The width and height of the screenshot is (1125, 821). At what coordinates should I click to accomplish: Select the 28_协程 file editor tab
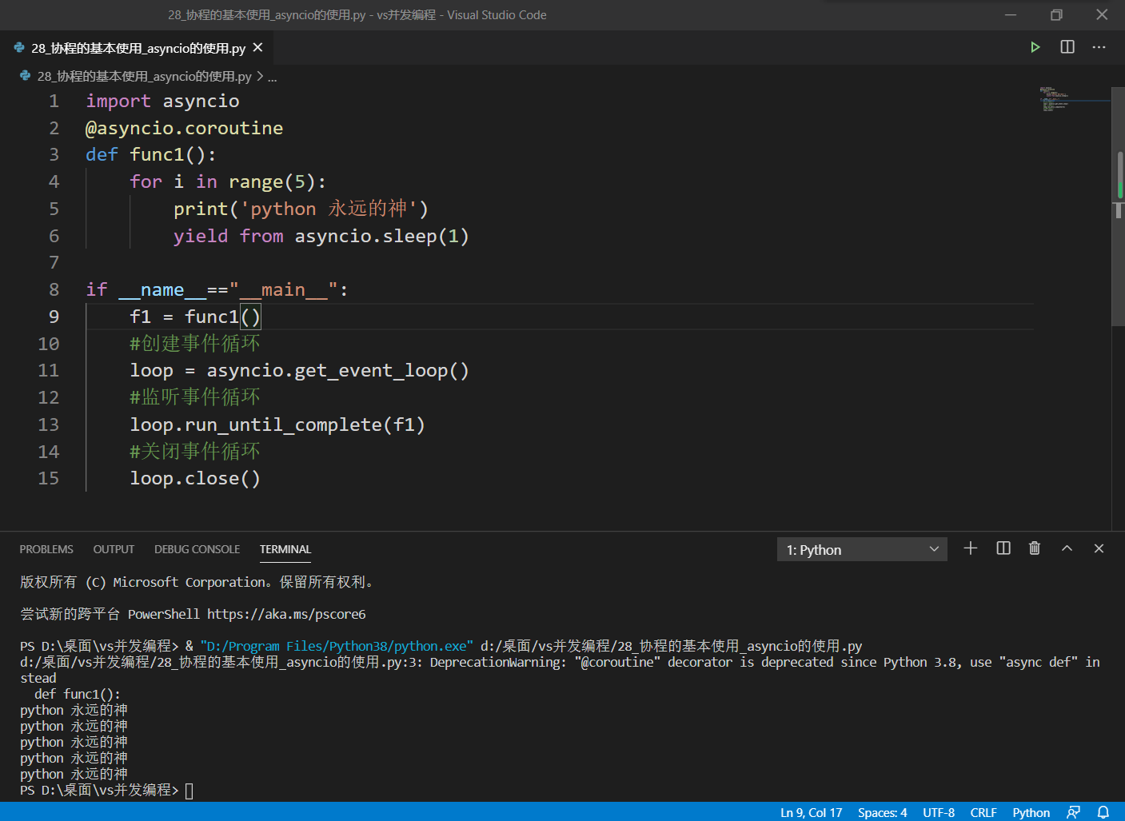pos(137,48)
